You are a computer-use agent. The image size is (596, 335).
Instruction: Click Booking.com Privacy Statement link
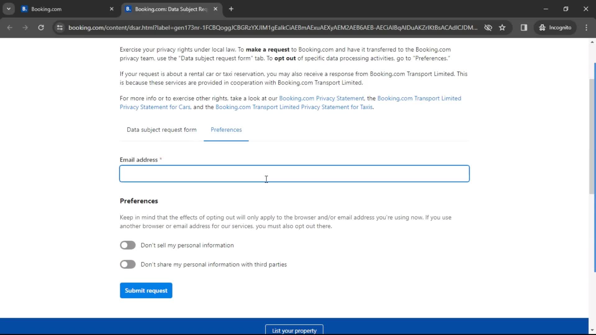(322, 98)
